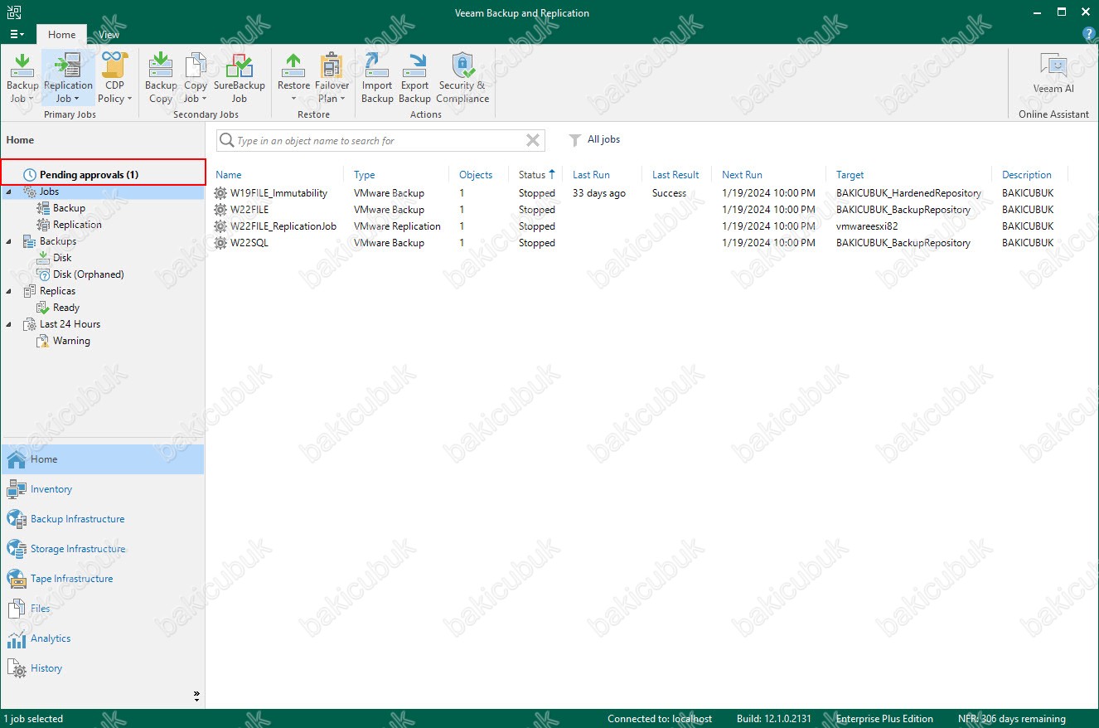Image resolution: width=1099 pixels, height=728 pixels.
Task: Select Pending approvals (1) item
Action: [x=89, y=175]
